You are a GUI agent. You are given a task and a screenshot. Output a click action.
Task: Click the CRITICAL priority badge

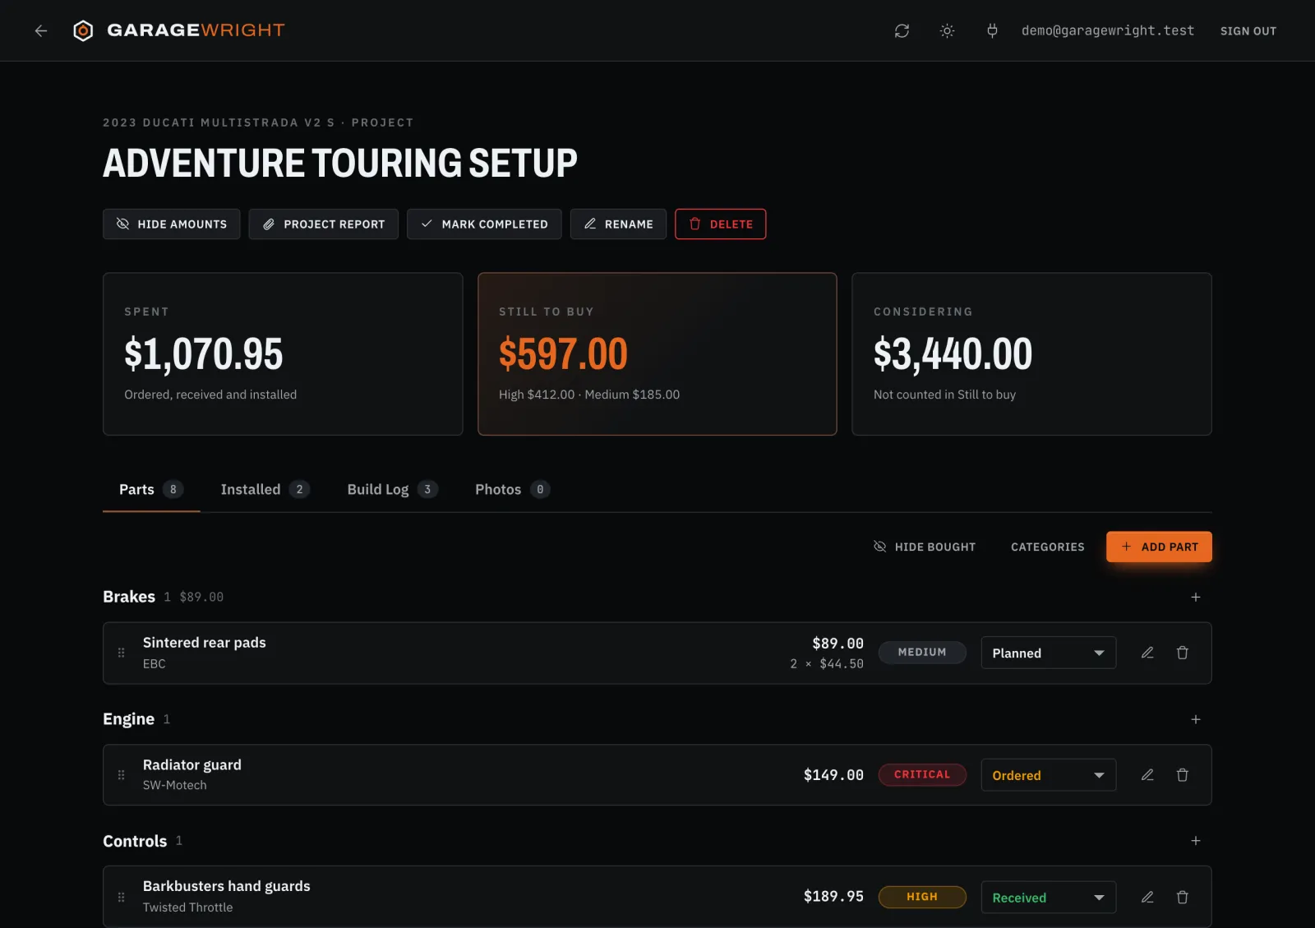point(922,774)
